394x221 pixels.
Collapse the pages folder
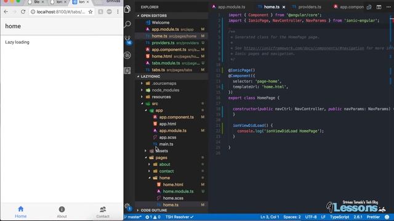(161, 158)
